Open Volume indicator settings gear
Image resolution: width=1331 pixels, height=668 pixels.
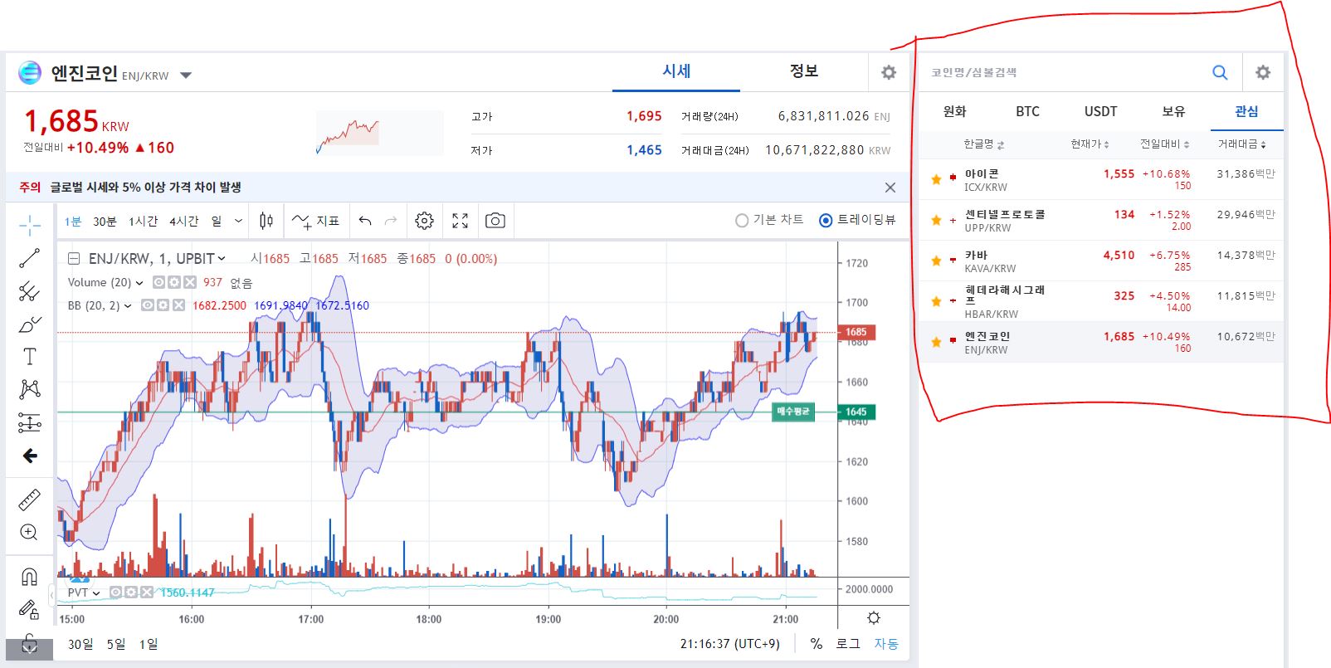pos(174,282)
